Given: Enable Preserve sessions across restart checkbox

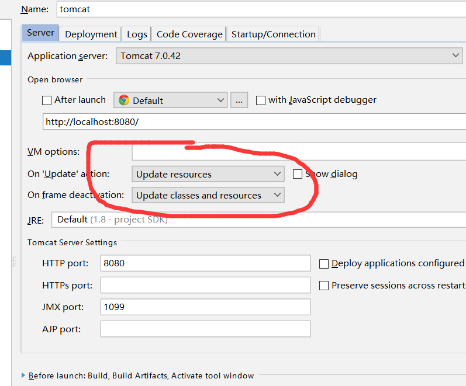Looking at the screenshot, I should pos(324,286).
